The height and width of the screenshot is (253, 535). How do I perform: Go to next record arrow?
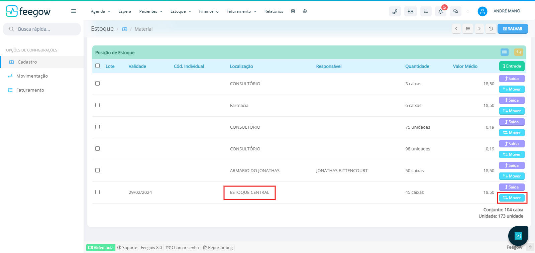479,29
